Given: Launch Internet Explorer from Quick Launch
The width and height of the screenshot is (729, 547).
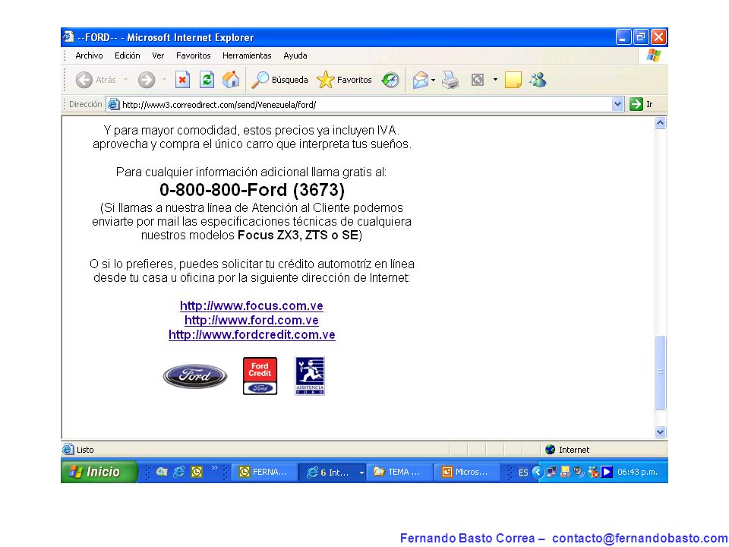Looking at the screenshot, I should pos(179,472).
